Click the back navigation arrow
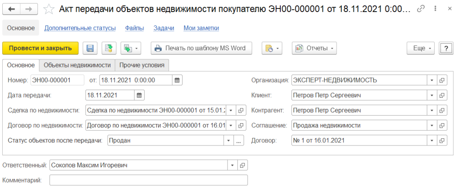Image resolution: width=457 pixels, height=187 pixels. [x=12, y=9]
